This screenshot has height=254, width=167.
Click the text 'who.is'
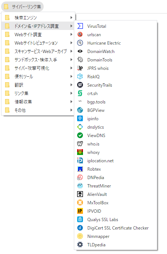point(94,144)
